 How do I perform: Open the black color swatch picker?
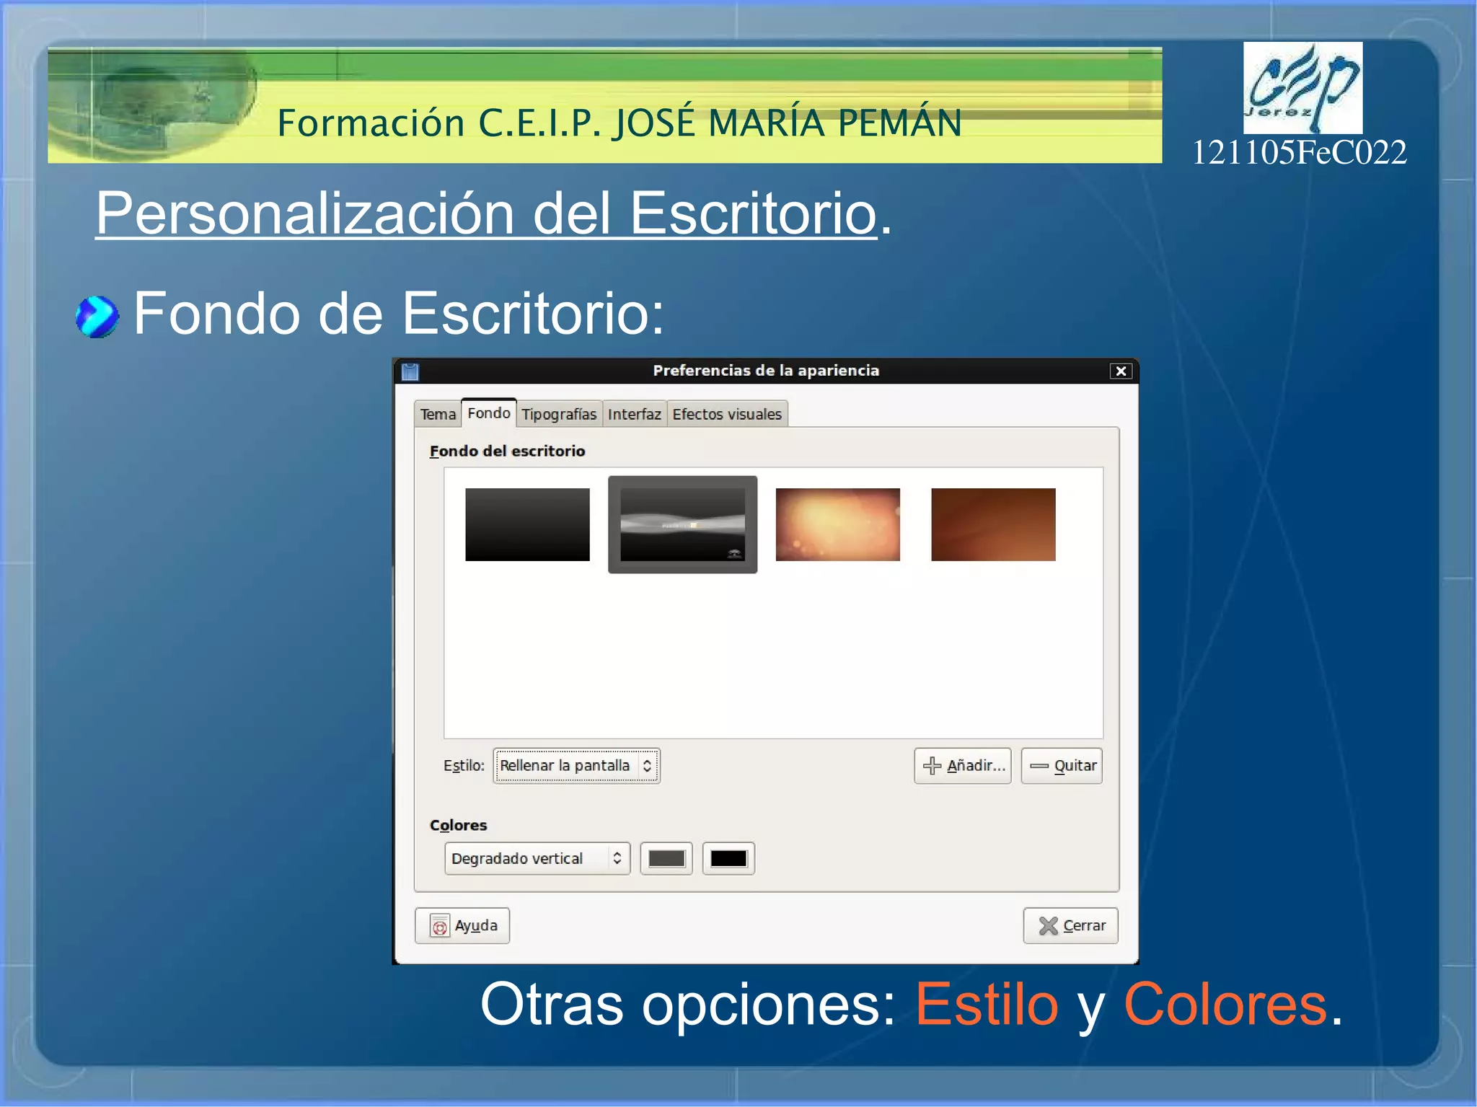728,858
